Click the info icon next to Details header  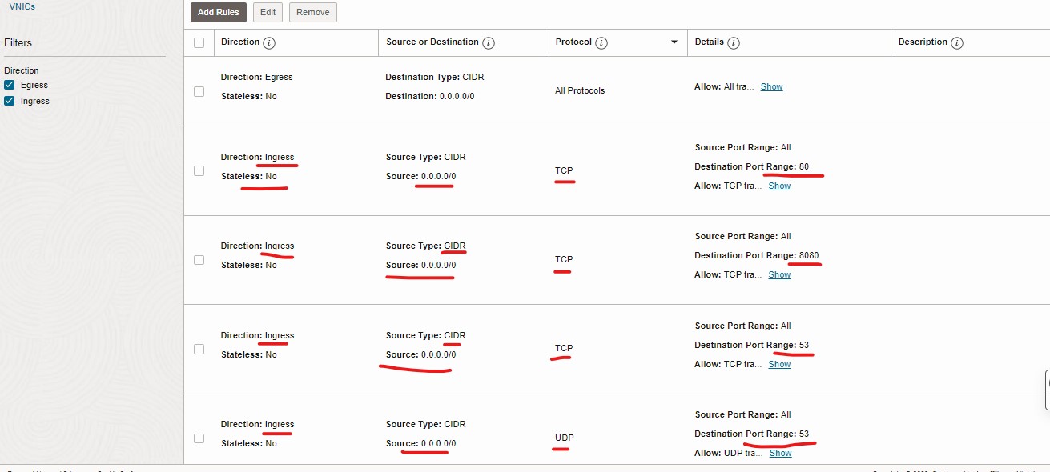pyautogui.click(x=734, y=43)
